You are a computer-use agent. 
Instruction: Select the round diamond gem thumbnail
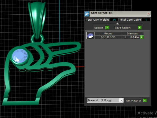(90, 35)
